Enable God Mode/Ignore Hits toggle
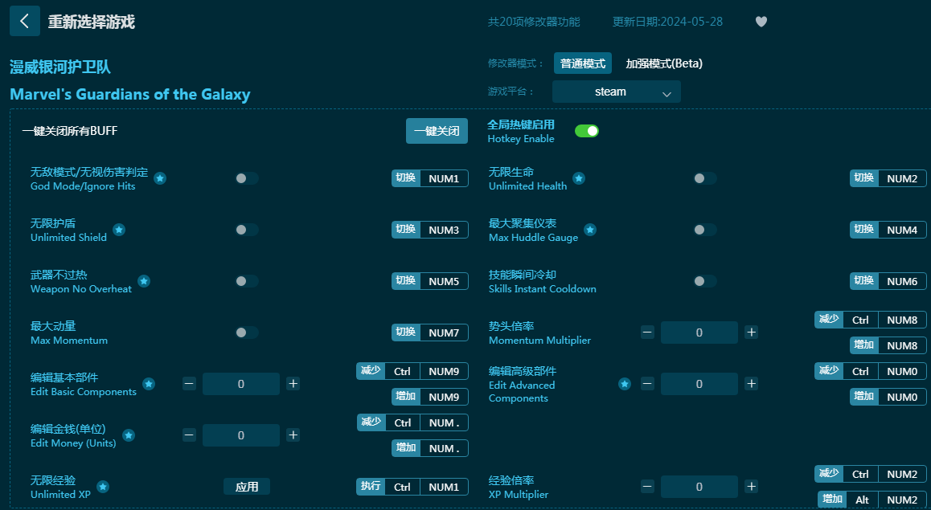Viewport: 931px width, 510px height. point(246,178)
